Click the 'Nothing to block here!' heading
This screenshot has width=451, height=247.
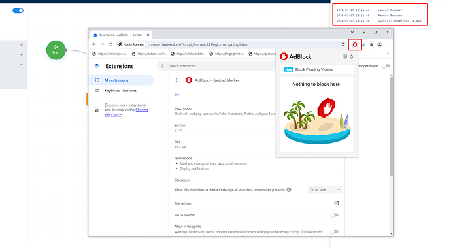[317, 84]
